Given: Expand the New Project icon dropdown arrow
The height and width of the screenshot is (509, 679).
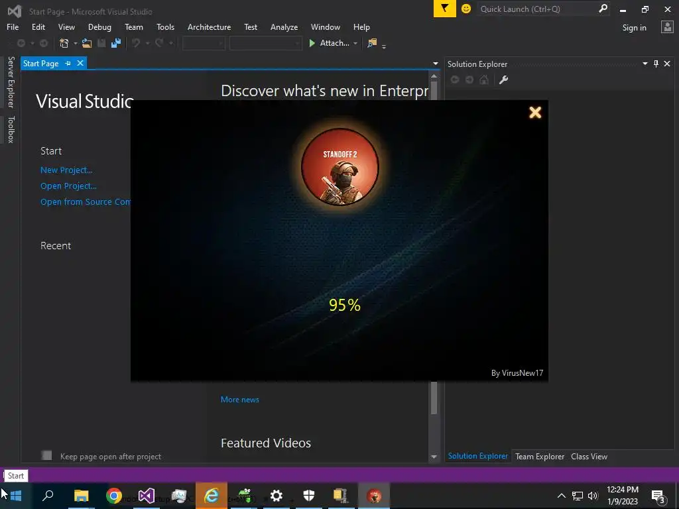Looking at the screenshot, I should 76,43.
